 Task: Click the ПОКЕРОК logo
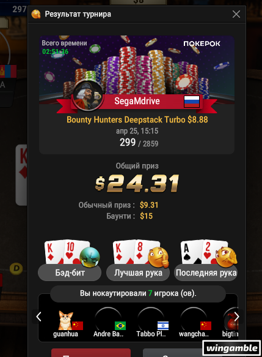(202, 43)
